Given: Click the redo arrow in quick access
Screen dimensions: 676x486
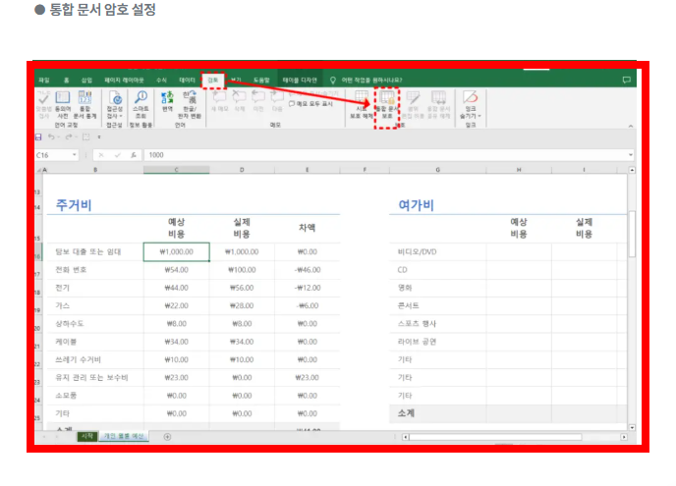Looking at the screenshot, I should tap(68, 137).
